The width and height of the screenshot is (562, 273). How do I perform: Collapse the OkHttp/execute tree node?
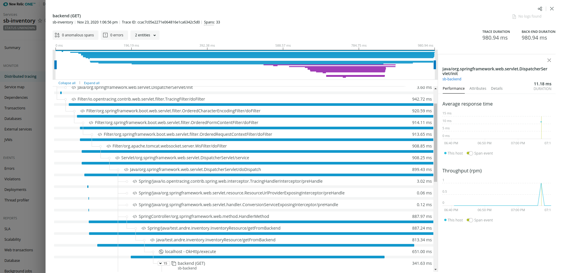pos(153,252)
